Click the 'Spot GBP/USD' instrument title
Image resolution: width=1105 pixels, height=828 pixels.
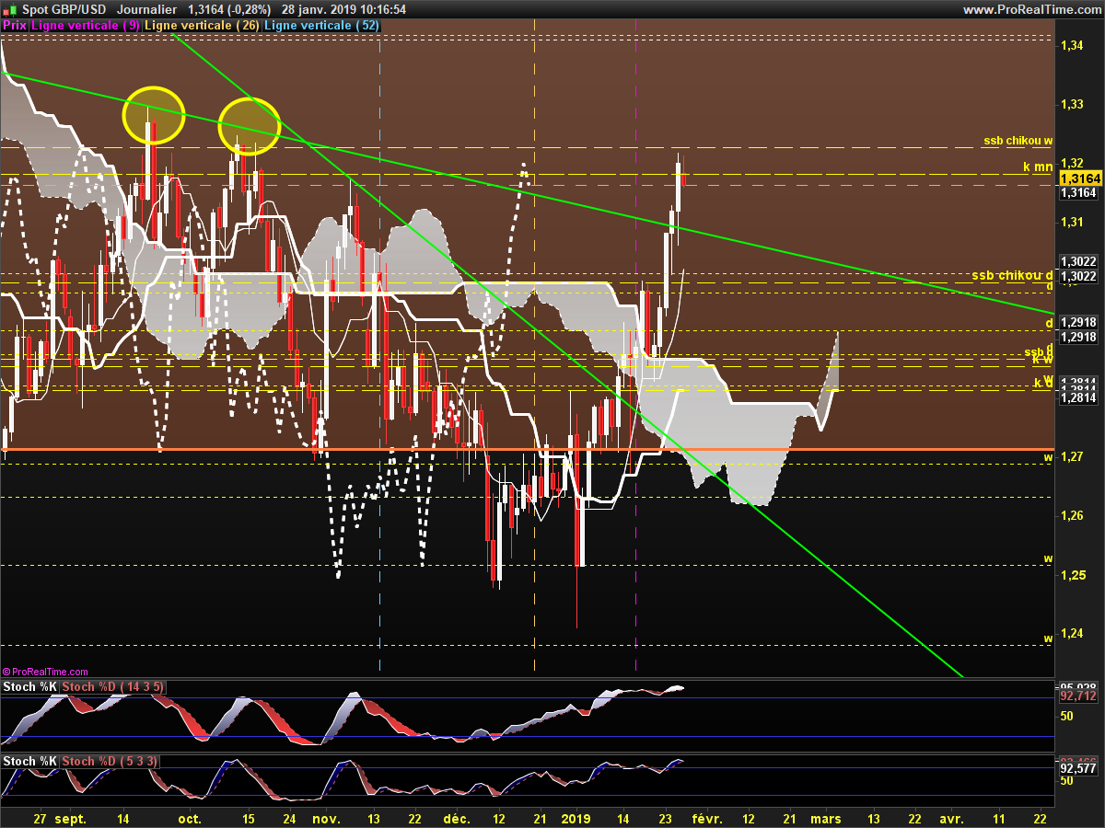coord(64,9)
